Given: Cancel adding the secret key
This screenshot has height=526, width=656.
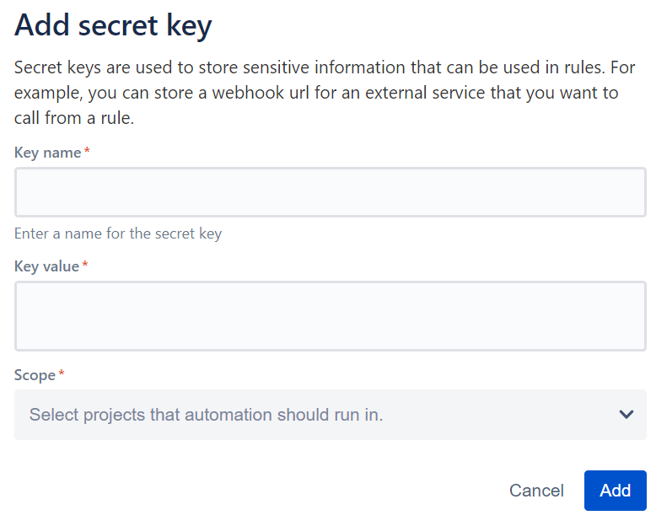Looking at the screenshot, I should (x=536, y=491).
